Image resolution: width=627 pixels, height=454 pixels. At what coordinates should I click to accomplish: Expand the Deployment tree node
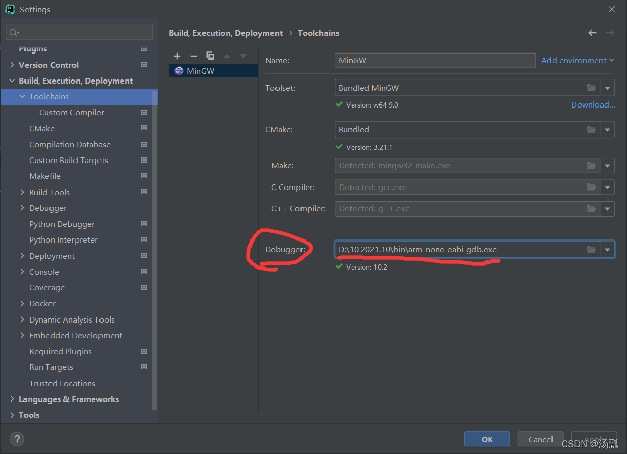pyautogui.click(x=22, y=256)
